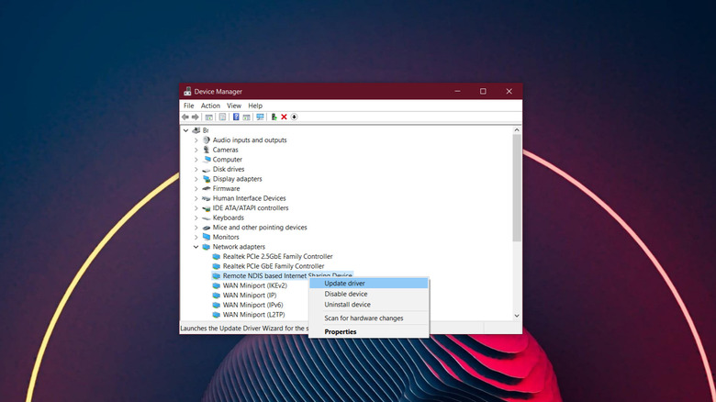
Task: Click the green update device driver toolbar icon
Action: (274, 117)
